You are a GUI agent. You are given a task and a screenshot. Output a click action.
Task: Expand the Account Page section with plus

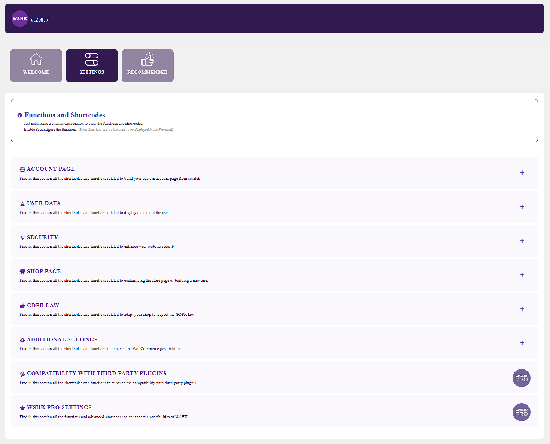pos(522,173)
